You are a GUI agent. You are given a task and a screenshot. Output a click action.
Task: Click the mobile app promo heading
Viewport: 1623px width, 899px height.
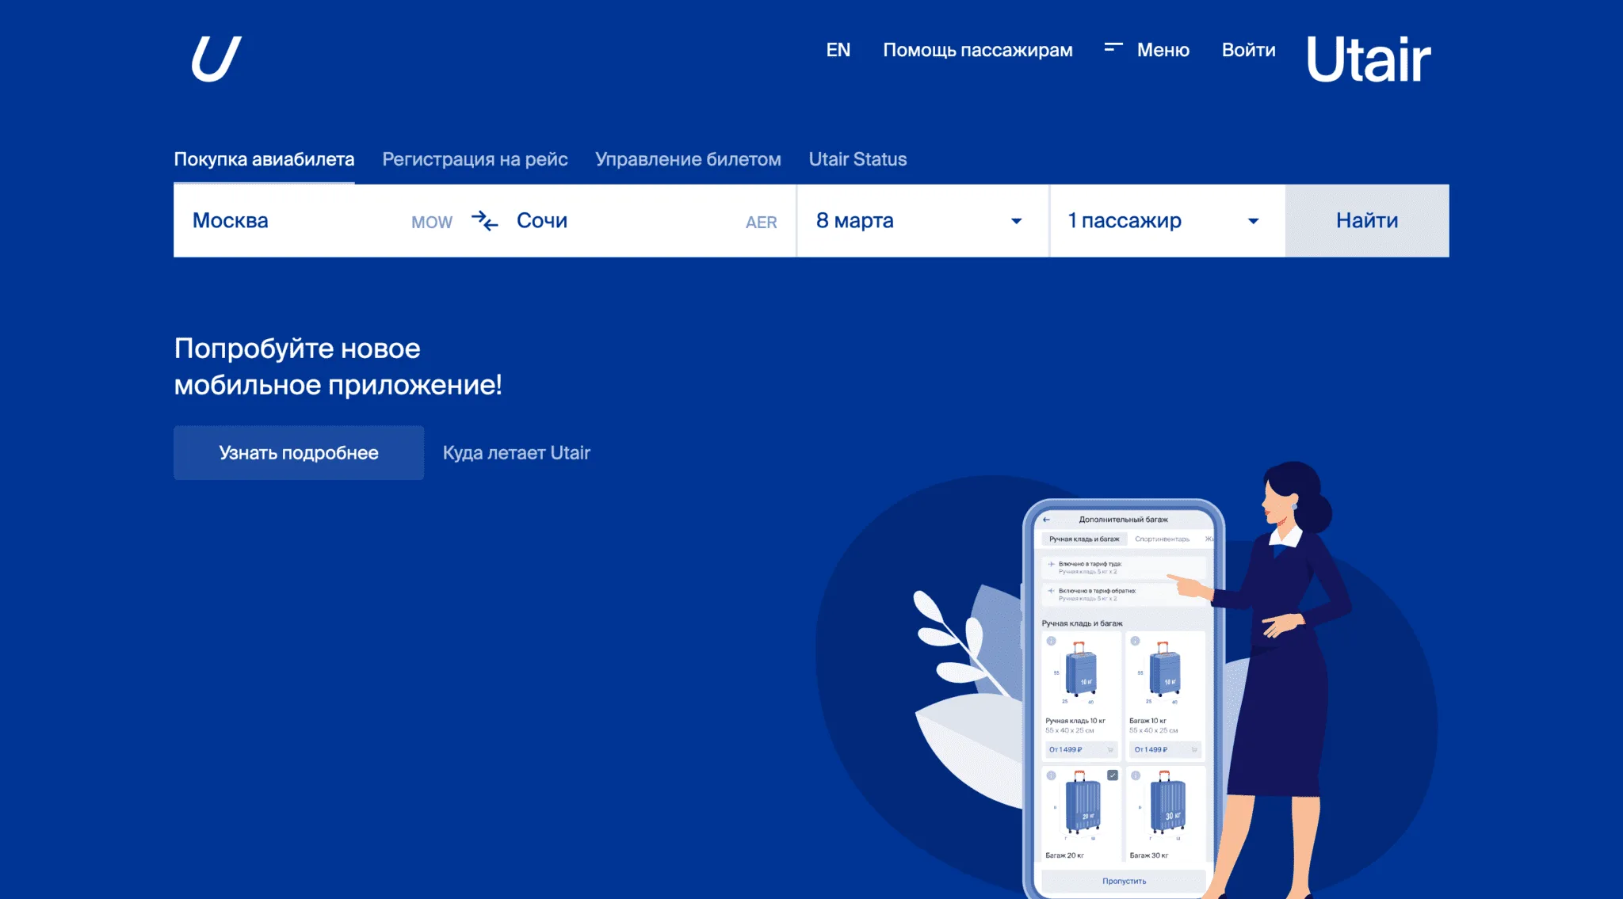tap(338, 367)
